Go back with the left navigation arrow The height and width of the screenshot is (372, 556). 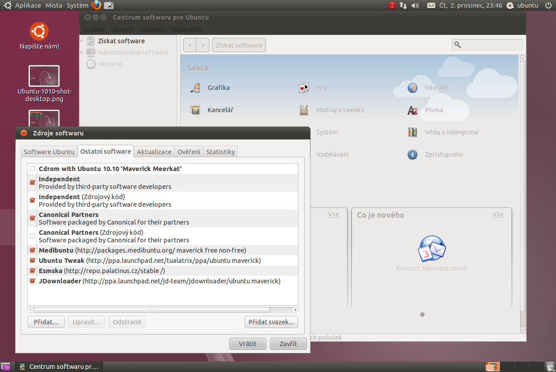[190, 45]
